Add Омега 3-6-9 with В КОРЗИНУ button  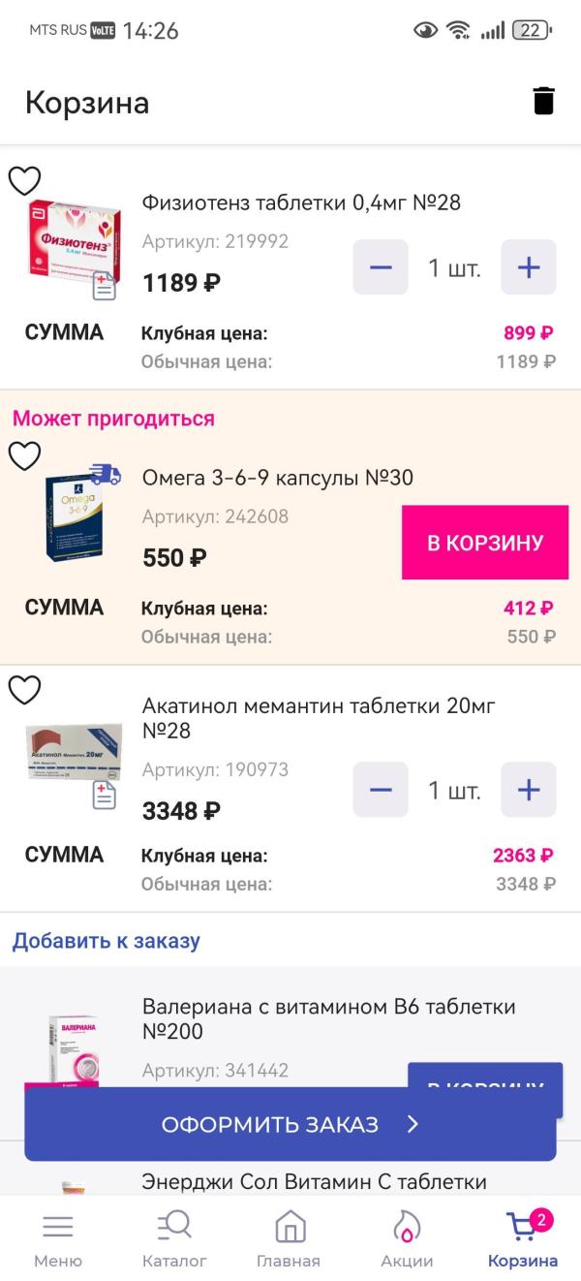point(485,543)
